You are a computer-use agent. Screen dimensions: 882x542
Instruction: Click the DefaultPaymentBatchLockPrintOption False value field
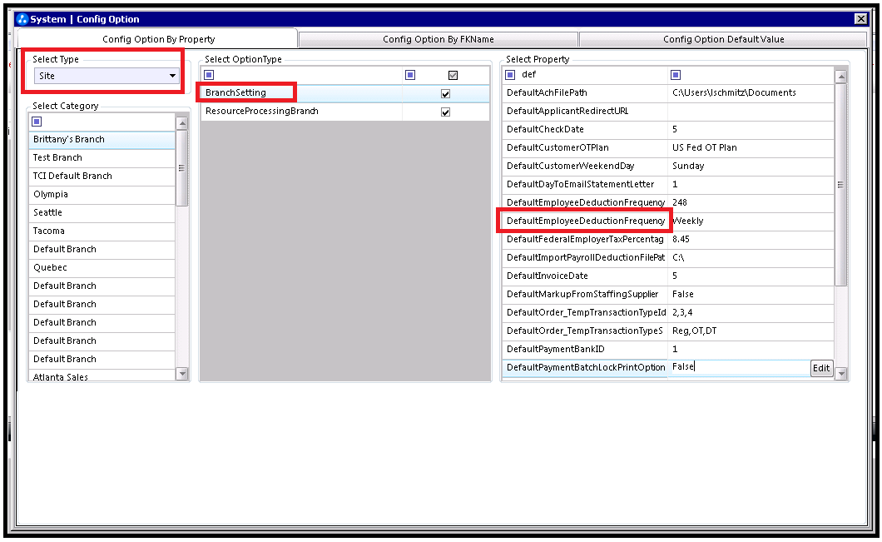tap(739, 367)
